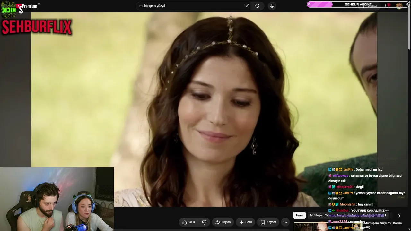The height and width of the screenshot is (231, 411).
Task: Click the 'Oluştur' create button
Action: point(370,6)
